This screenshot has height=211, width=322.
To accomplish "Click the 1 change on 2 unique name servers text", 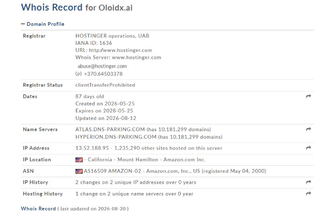I will (x=134, y=194).
